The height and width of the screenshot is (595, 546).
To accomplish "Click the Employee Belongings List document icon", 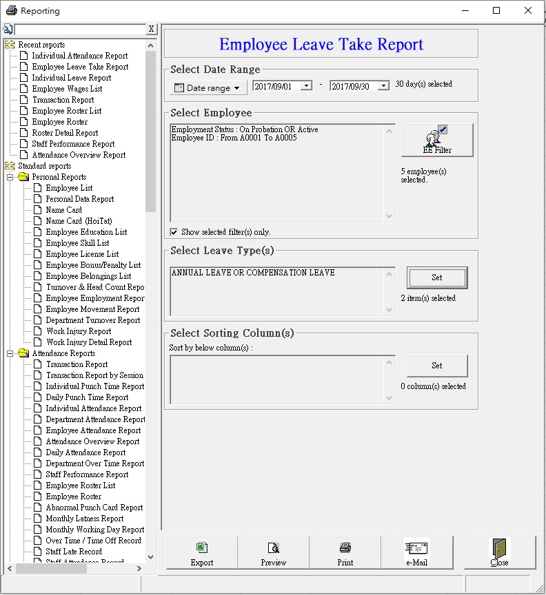I will click(38, 276).
